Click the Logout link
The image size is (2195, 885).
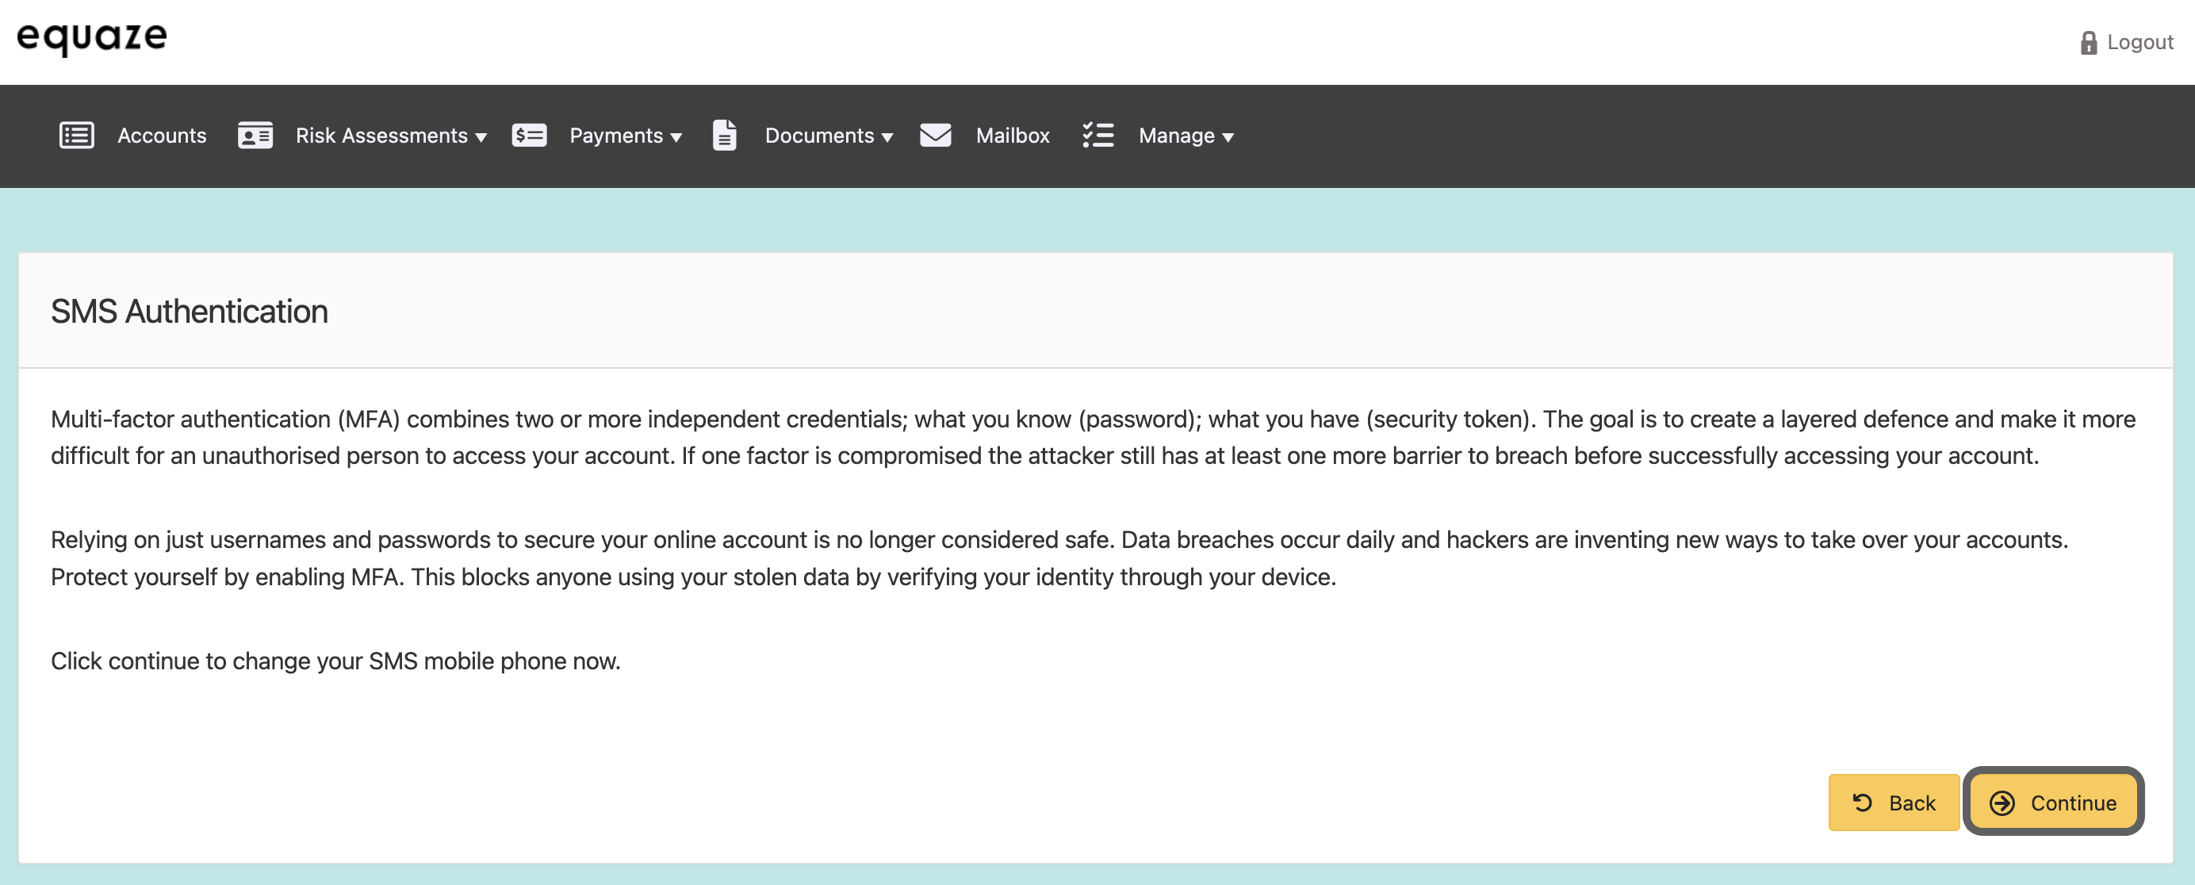(2139, 43)
